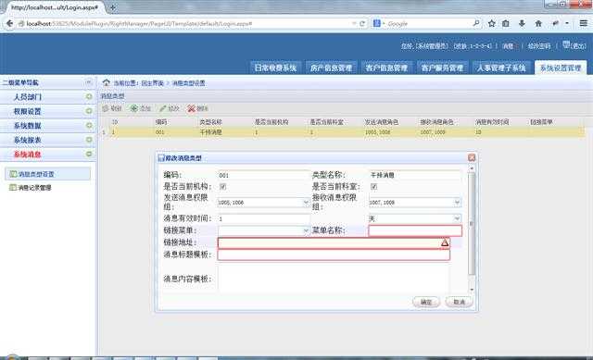The image size is (593, 360).
Task: Click into the 编码 input field
Action: click(263, 175)
